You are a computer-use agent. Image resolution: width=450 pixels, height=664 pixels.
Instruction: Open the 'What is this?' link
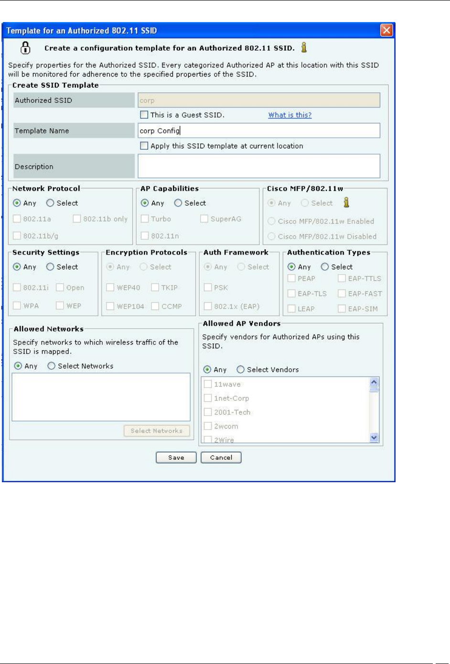pyautogui.click(x=289, y=115)
